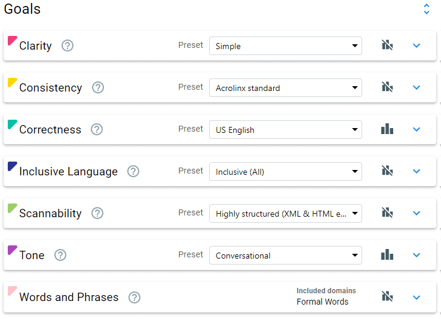Open help icon next to Words and Phrases
This screenshot has height=319, width=441.
134,297
